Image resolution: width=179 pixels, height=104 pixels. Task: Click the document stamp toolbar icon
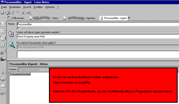click(23, 13)
